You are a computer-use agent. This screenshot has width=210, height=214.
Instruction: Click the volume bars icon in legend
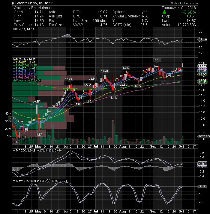pos(14,80)
